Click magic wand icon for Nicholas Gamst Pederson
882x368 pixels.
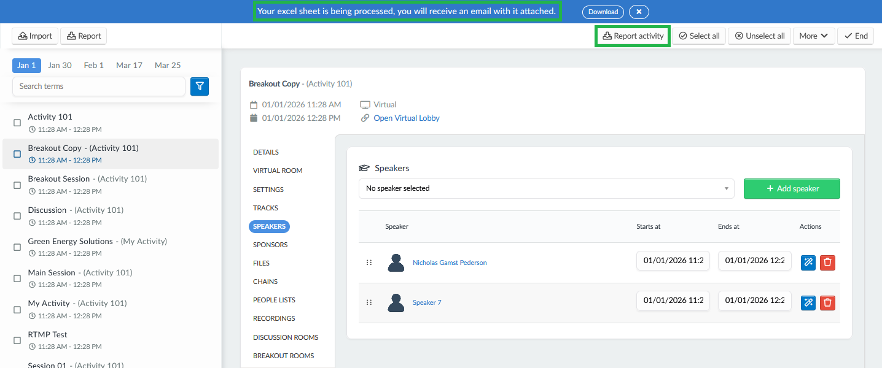tap(808, 263)
